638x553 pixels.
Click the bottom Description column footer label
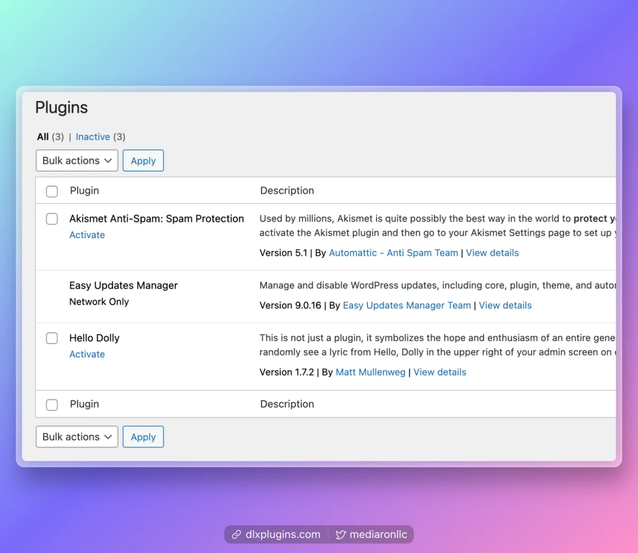click(287, 404)
